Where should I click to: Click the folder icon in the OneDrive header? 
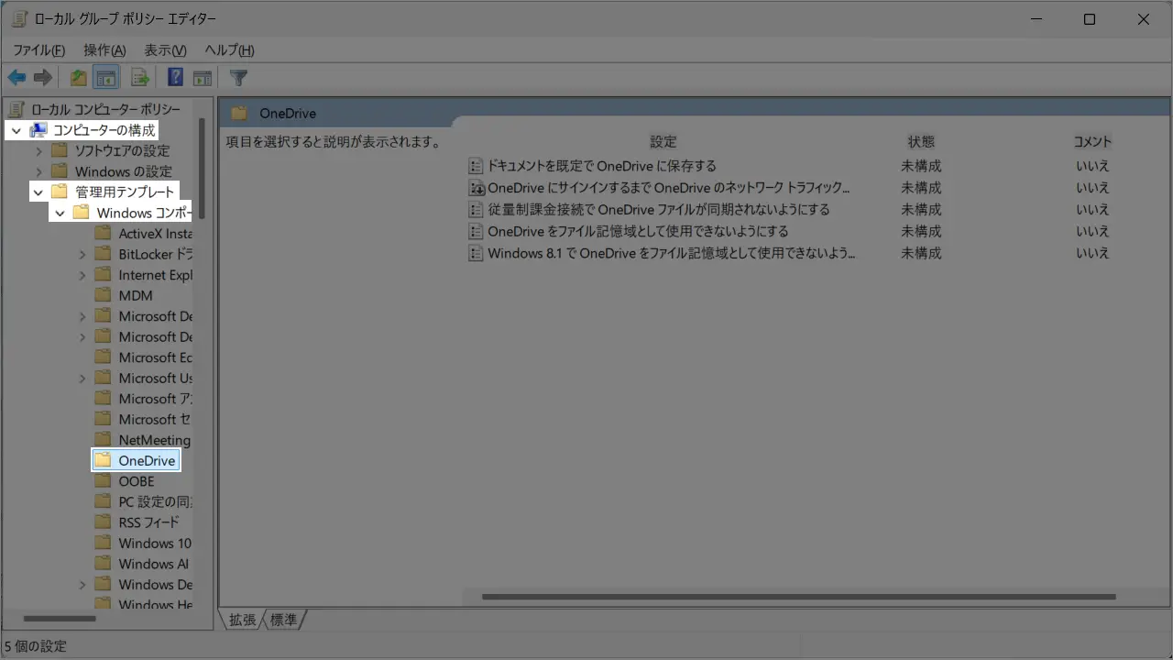click(239, 114)
